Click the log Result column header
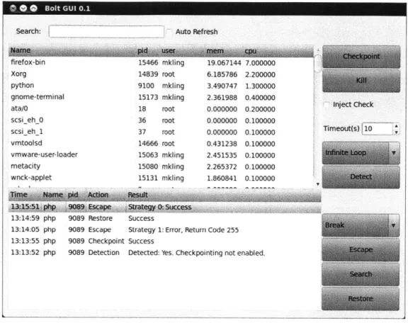 pyautogui.click(x=224, y=195)
